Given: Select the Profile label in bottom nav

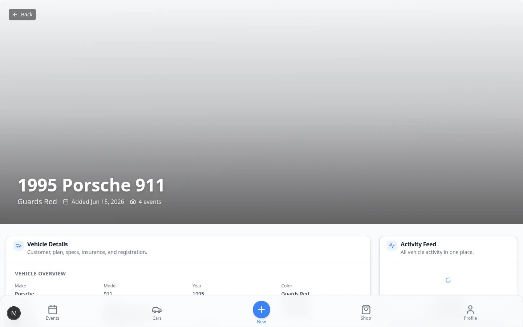Looking at the screenshot, I should click(470, 318).
